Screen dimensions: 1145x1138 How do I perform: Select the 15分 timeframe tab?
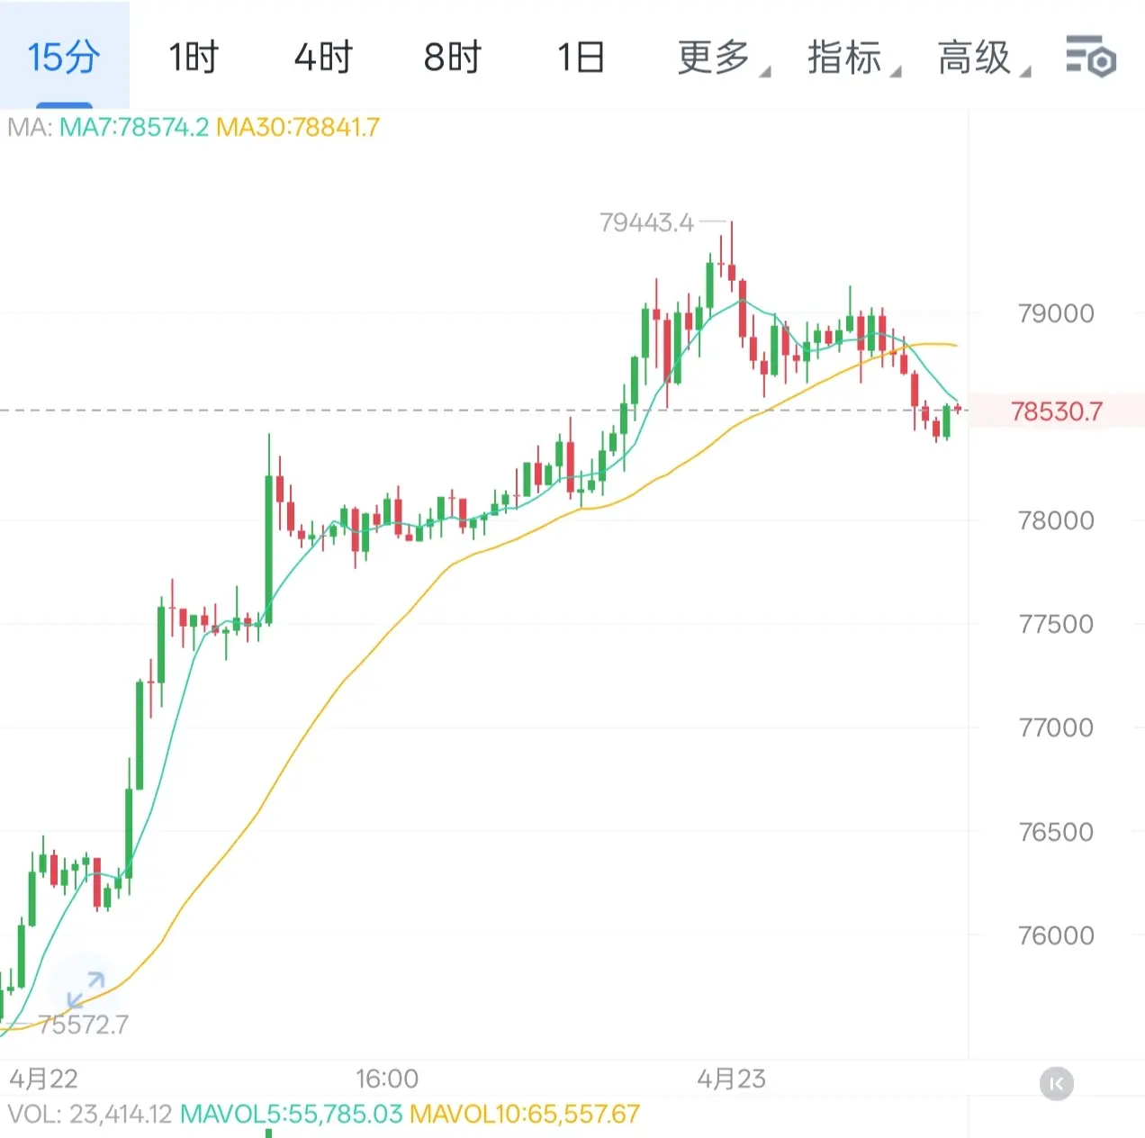[x=64, y=56]
